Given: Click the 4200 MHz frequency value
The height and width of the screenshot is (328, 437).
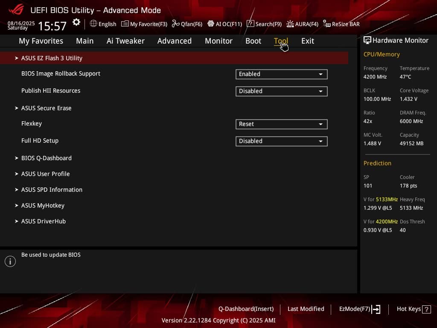Looking at the screenshot, I should 375,77.
